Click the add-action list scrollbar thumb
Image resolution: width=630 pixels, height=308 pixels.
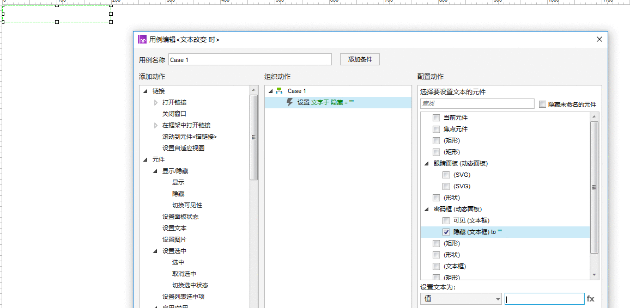pos(253,137)
